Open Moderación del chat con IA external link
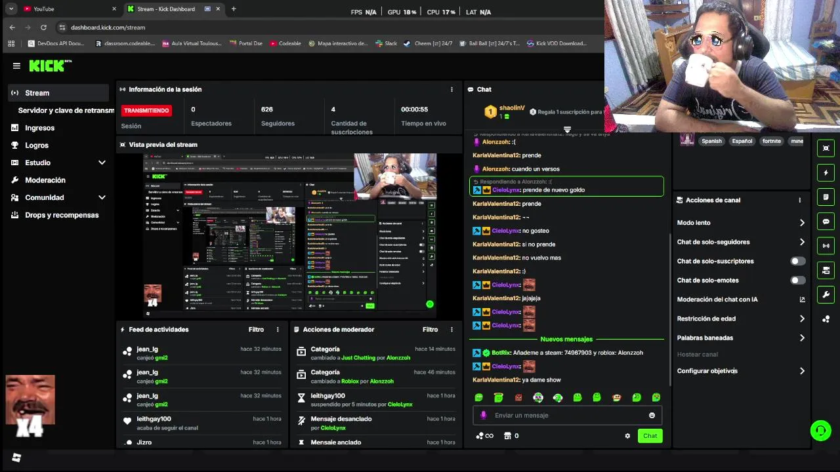Screen dimensions: 840x472 pos(802,300)
